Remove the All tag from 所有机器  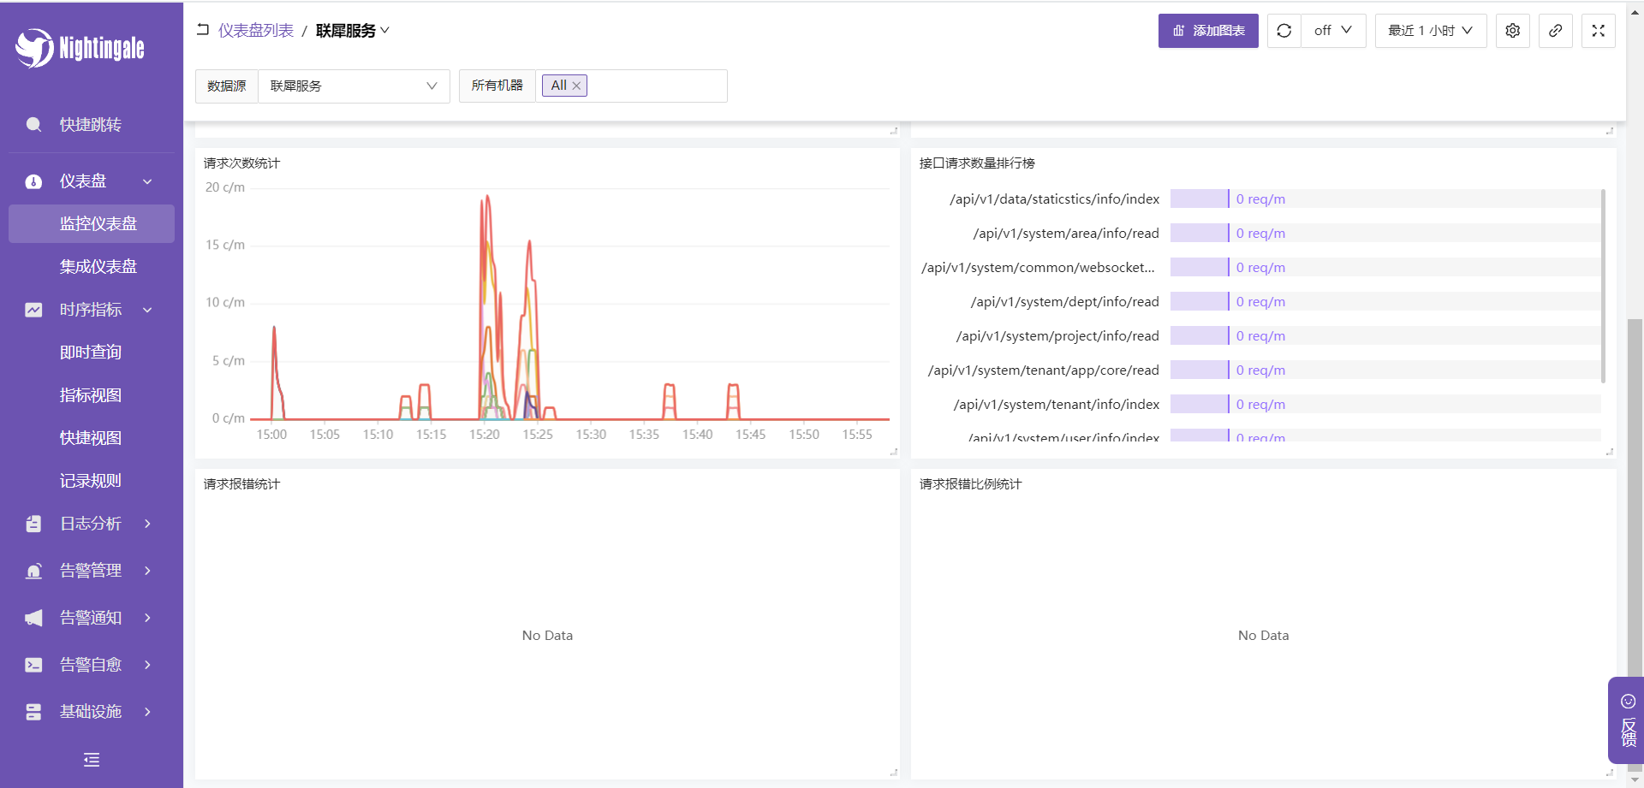[576, 86]
